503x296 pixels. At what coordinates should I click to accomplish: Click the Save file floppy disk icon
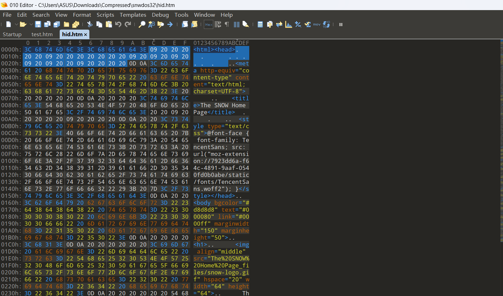38,24
